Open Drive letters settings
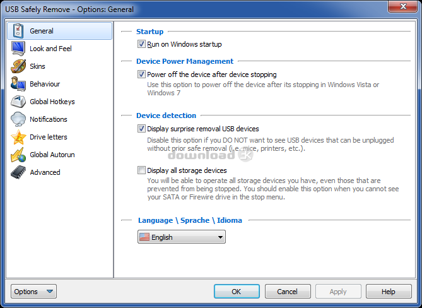The width and height of the screenshot is (422, 308). (59, 137)
